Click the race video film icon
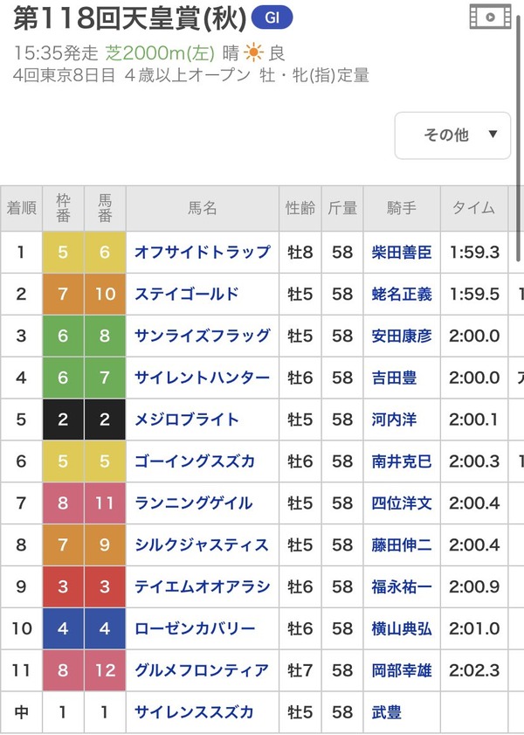Image resolution: width=524 pixels, height=735 pixels. 489,17
